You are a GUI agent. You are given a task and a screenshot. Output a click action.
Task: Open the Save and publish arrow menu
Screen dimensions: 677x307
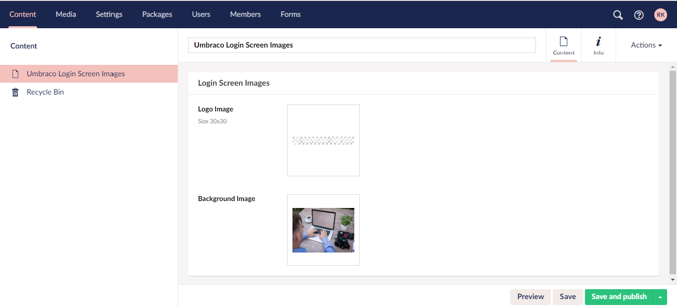pyautogui.click(x=660, y=297)
